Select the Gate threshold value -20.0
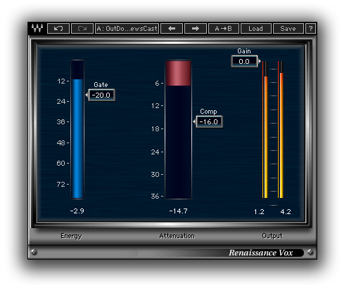Image resolution: width=349 pixels, height=285 pixels. [101, 95]
